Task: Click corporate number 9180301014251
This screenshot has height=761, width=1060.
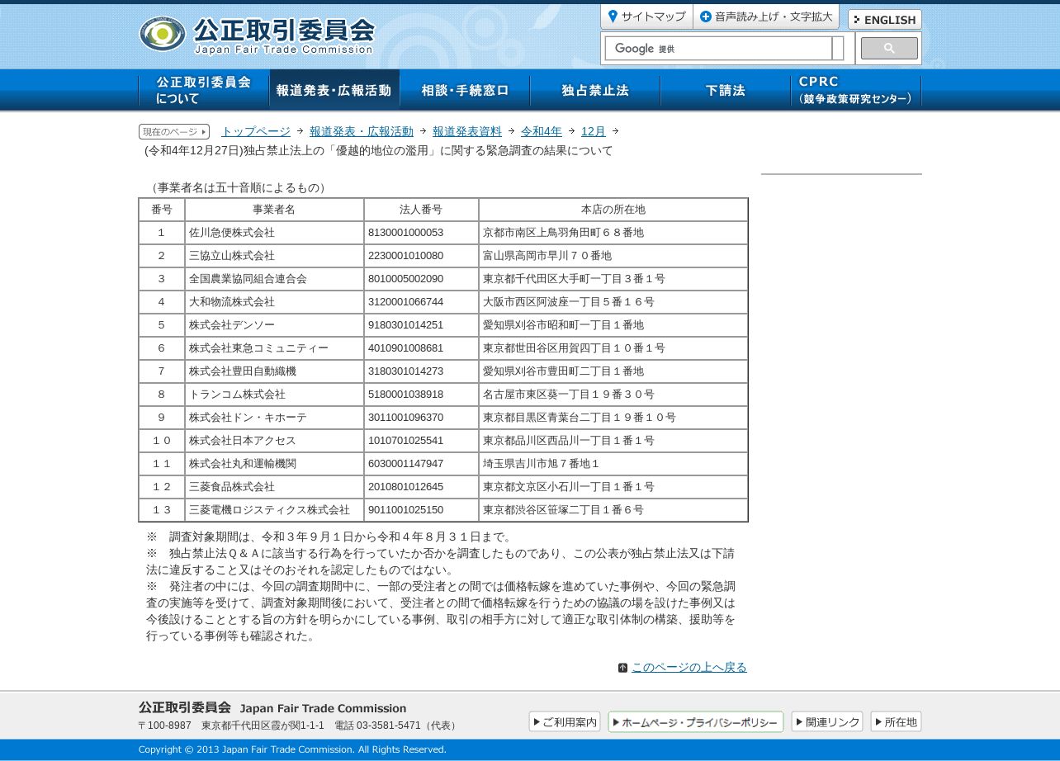Action: tap(405, 325)
